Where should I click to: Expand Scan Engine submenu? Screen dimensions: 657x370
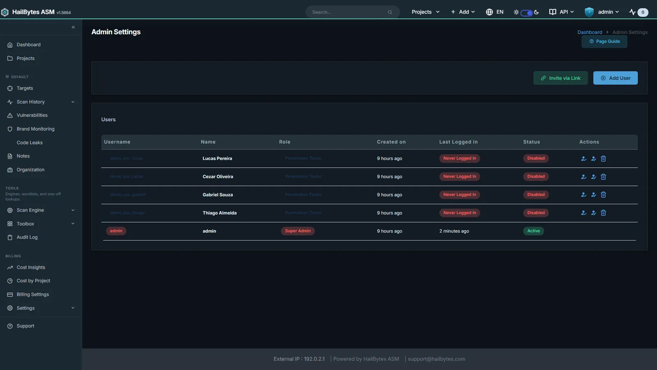[x=41, y=210]
